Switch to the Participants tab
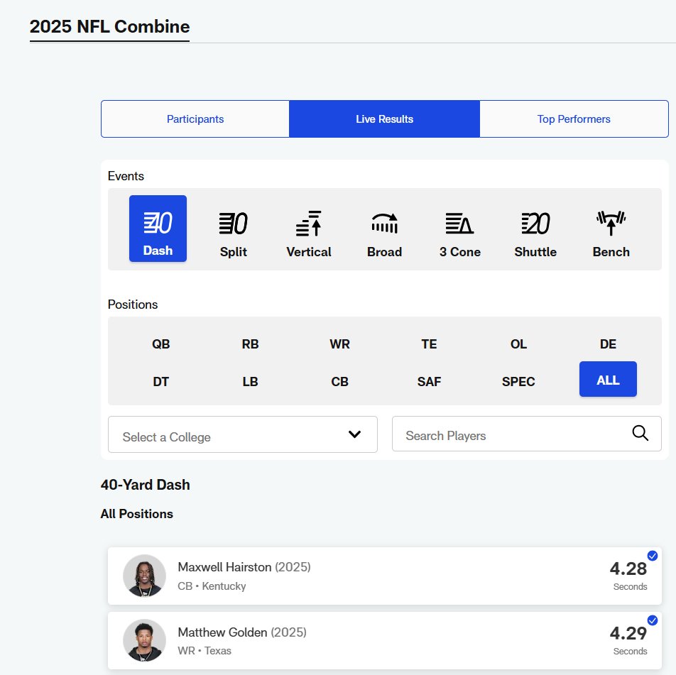The width and height of the screenshot is (676, 675). pos(195,119)
